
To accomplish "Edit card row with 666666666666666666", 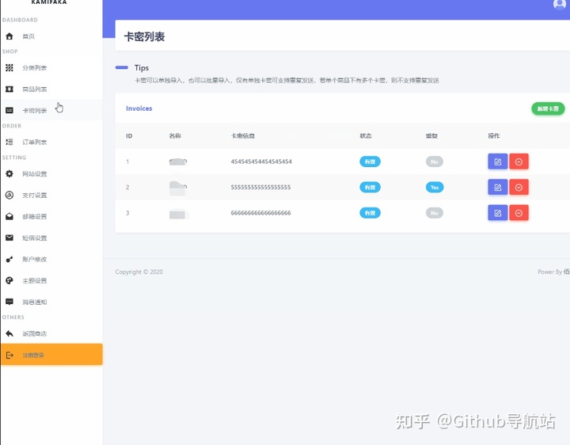I will [498, 213].
